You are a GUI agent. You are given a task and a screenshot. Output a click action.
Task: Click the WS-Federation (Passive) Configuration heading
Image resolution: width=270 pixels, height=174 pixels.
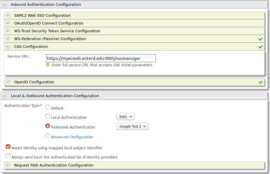50,39
